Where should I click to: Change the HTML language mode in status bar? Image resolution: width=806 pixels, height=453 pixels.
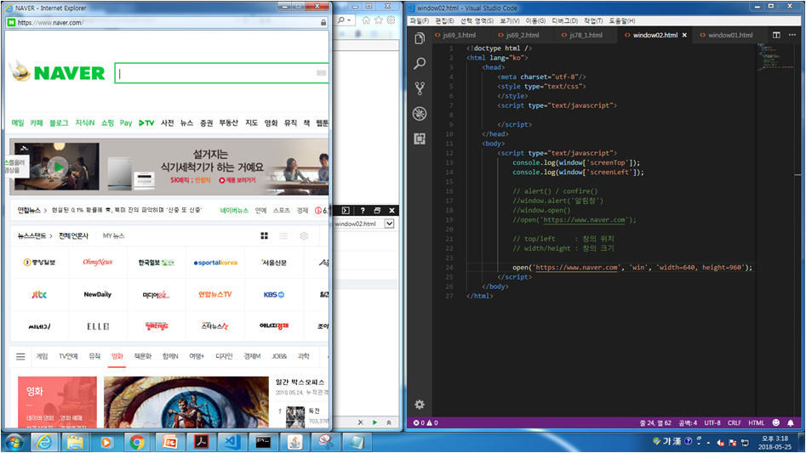[756, 422]
